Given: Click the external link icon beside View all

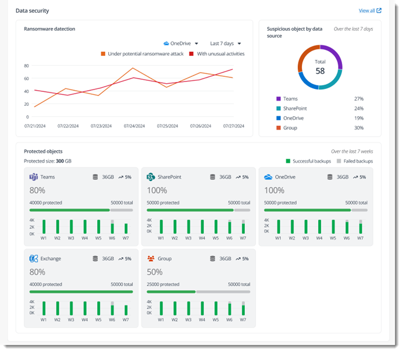Looking at the screenshot, I should coord(379,10).
